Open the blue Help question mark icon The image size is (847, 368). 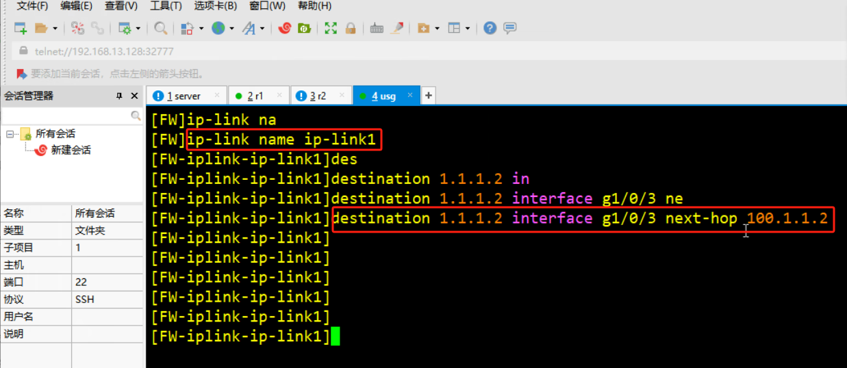click(490, 28)
